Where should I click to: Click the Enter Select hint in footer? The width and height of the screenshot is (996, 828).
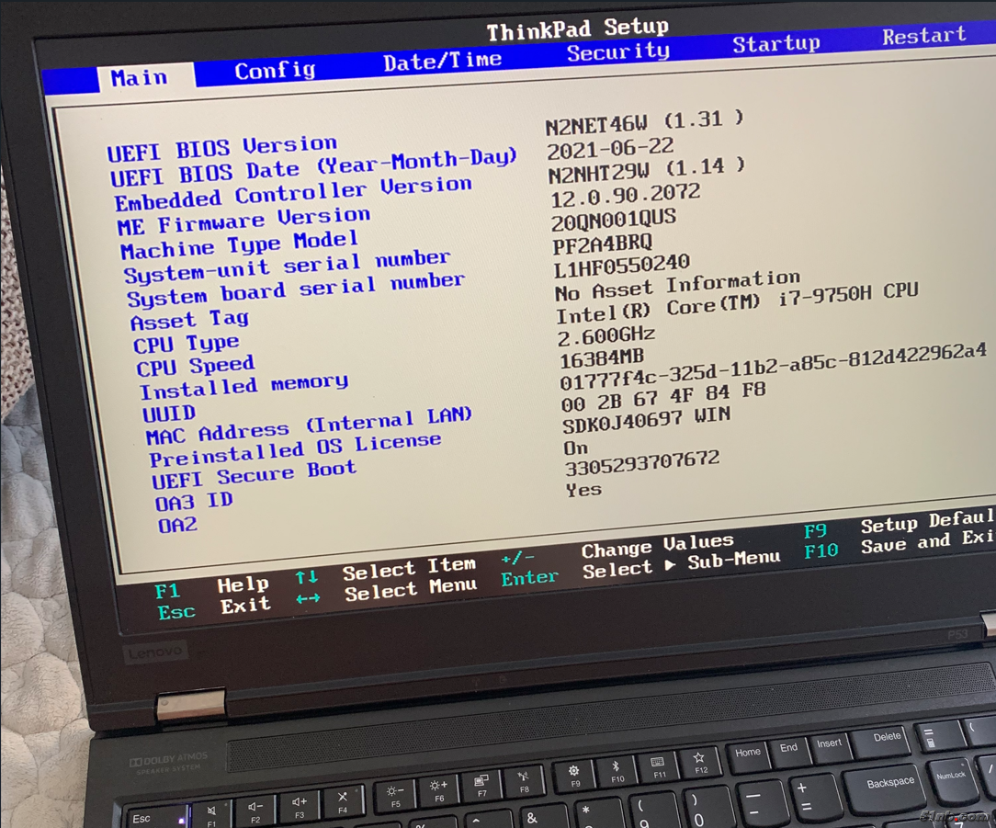click(529, 579)
